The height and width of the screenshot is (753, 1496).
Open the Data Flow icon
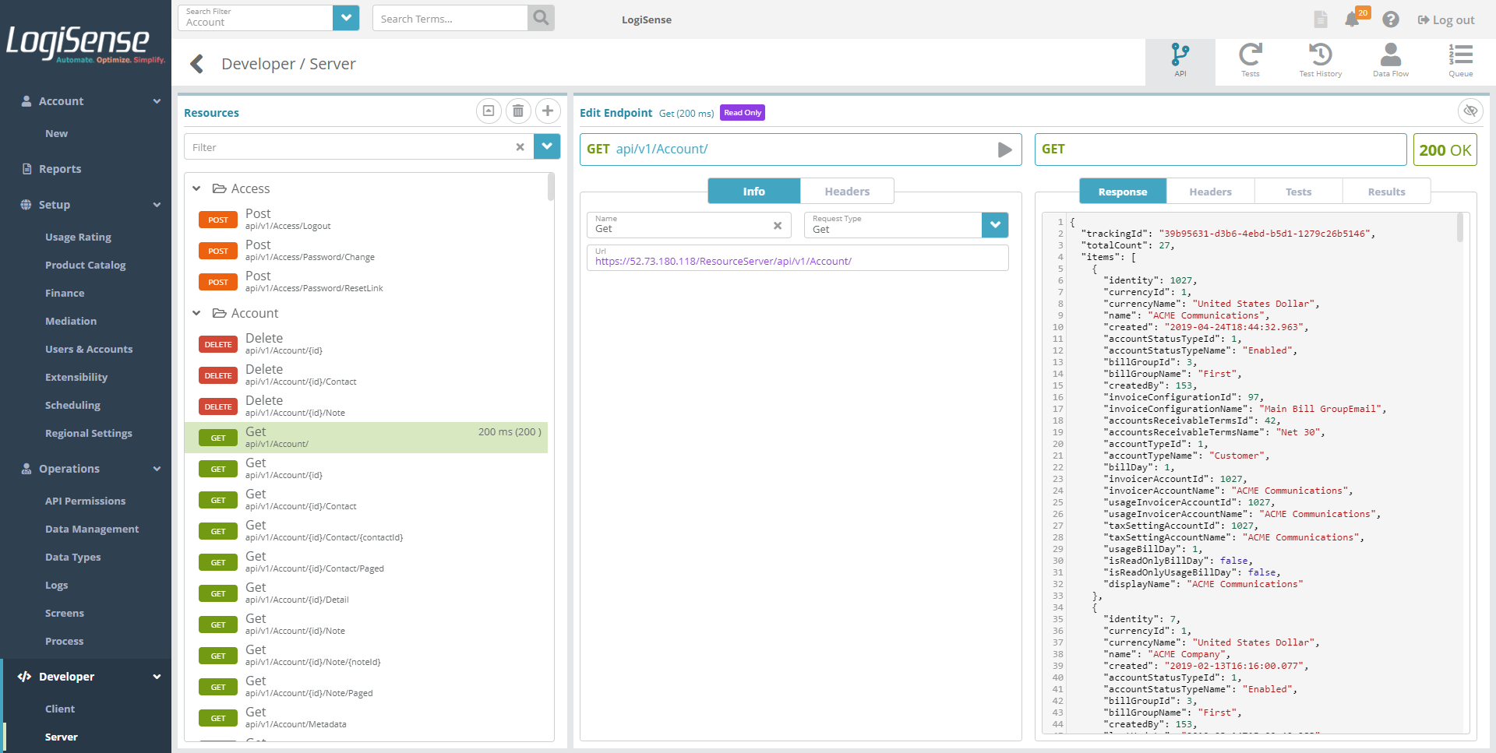click(1390, 61)
